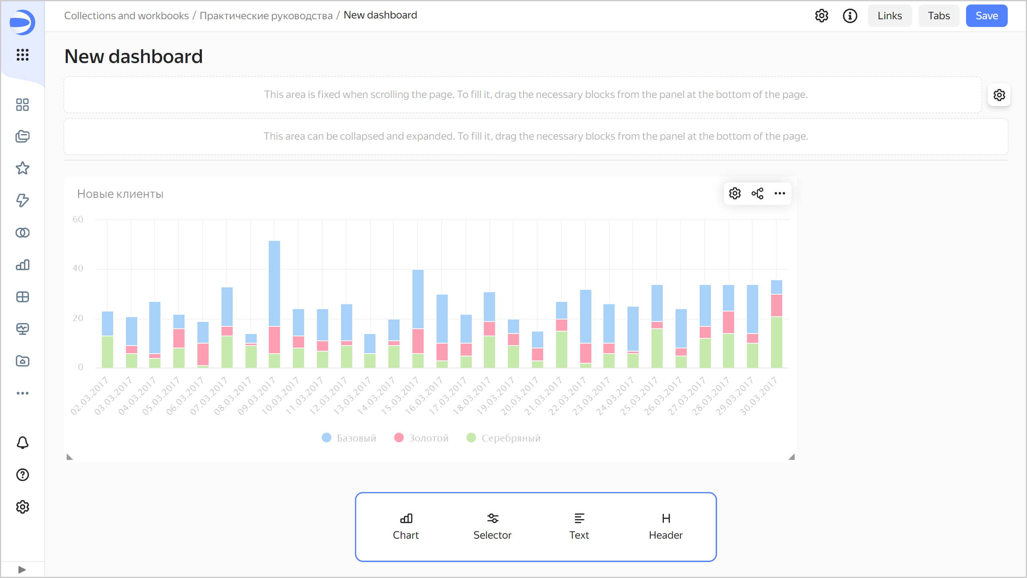This screenshot has width=1027, height=578.
Task: Expand the chart's three-dot more menu
Action: coord(779,193)
